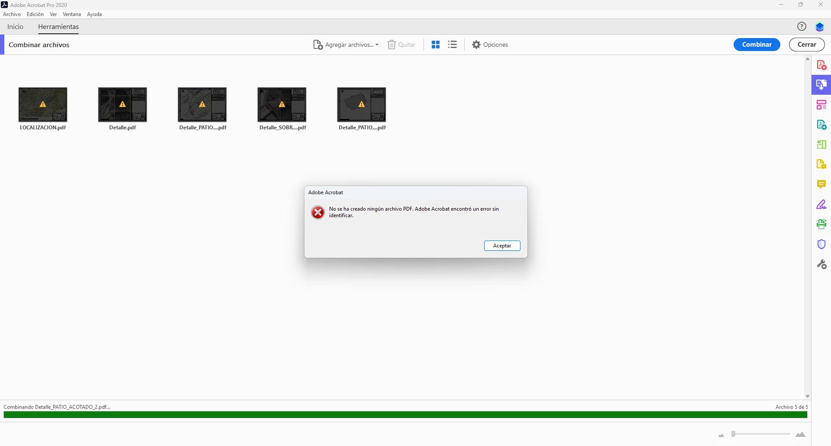This screenshot has width=831, height=446.
Task: Click the file pane scrollbar up arrow
Action: pos(808,59)
